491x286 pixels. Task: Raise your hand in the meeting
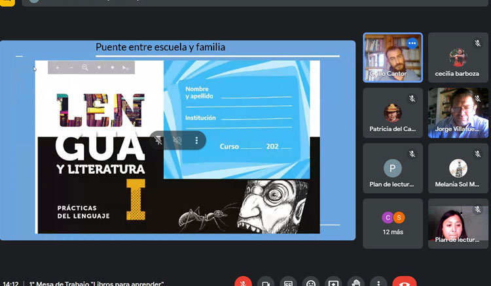(355, 282)
